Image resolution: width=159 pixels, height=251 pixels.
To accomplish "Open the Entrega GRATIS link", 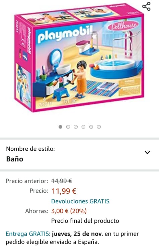I will (x=28, y=234).
